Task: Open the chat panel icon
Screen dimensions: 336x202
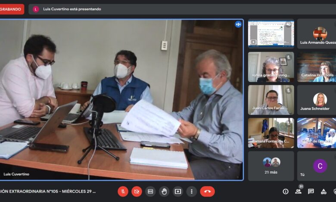Action: pos(311,191)
